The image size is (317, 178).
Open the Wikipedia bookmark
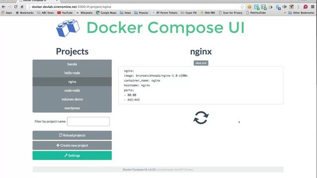(84, 13)
